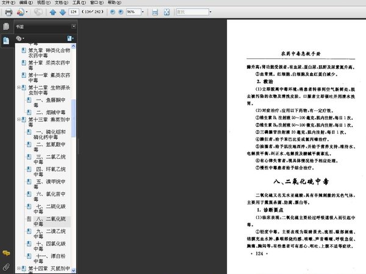
Task: Click the bookmarks panel scrollbar thumb
Action: pyautogui.click(x=73, y=118)
